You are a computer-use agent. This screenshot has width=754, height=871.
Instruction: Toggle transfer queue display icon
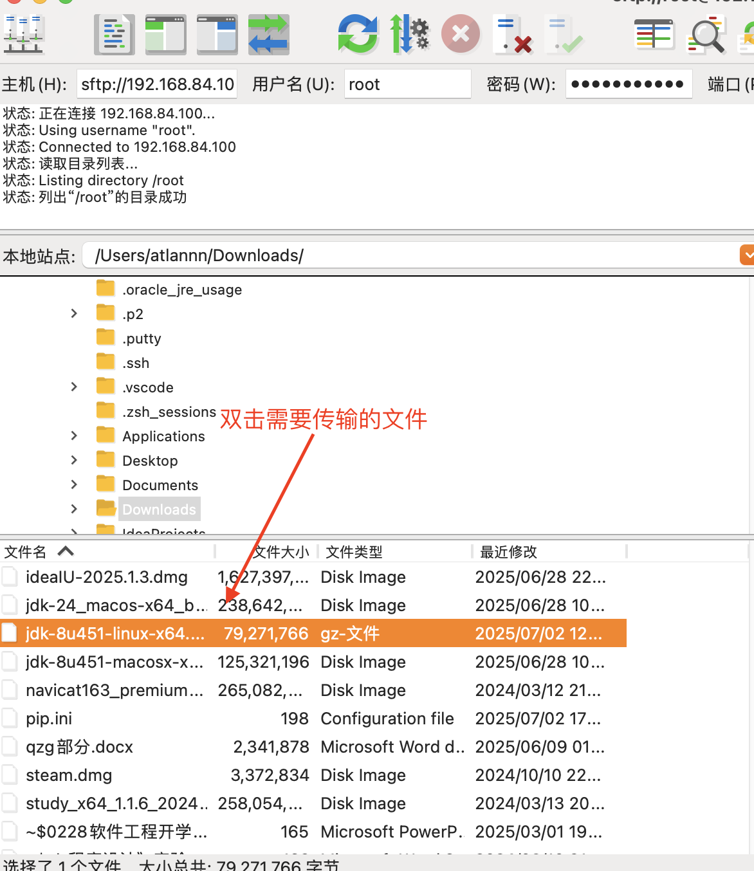[269, 35]
